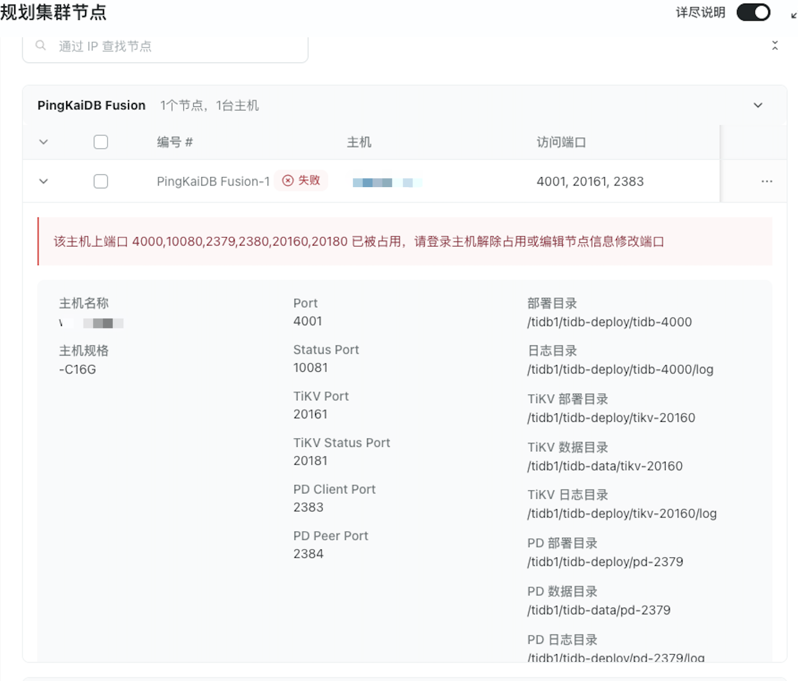Click the collapse-all icon beside the search bar

(774, 46)
